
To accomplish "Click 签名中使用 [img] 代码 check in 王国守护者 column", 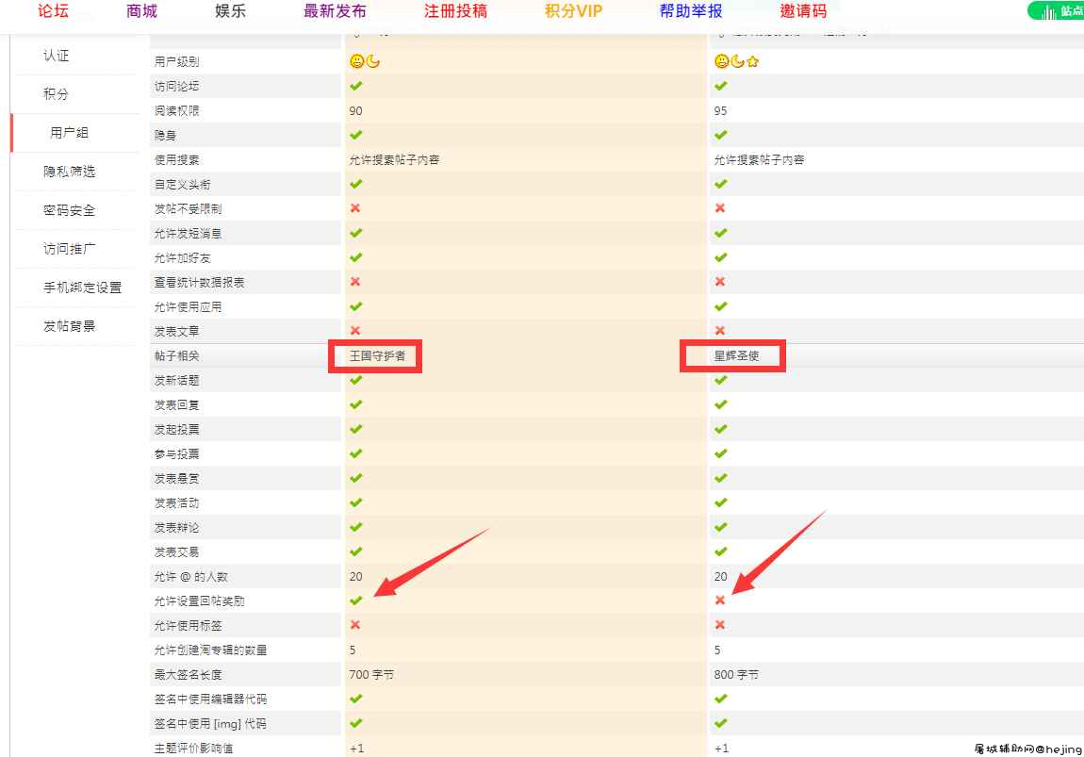I will point(356,723).
